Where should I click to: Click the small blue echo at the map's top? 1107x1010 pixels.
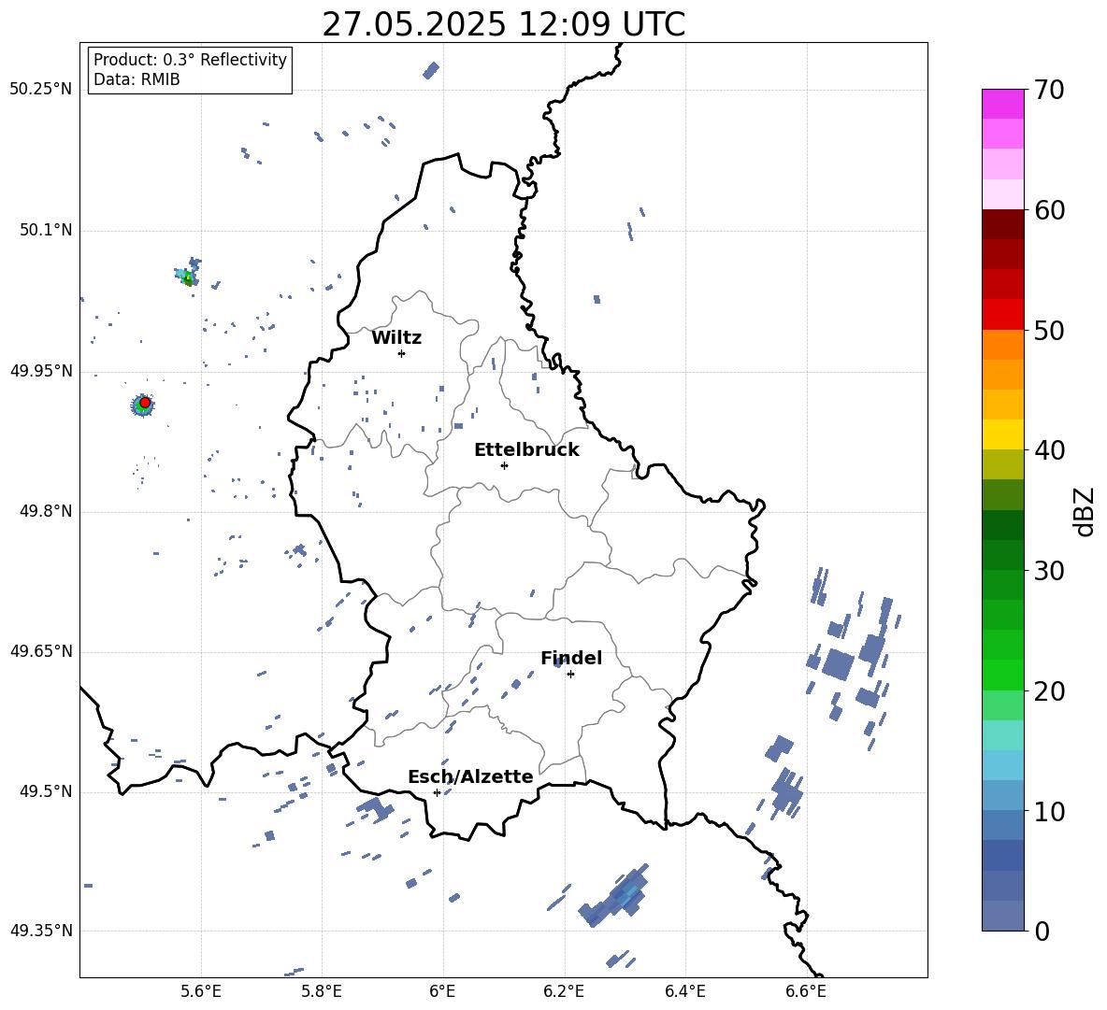[431, 70]
